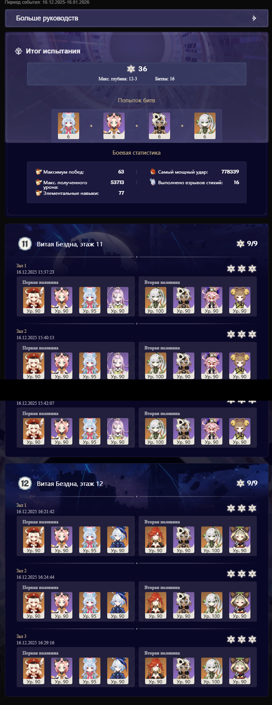Click the Максимум побед icon
Image resolution: width=272 pixels, height=705 pixels.
[x=38, y=172]
